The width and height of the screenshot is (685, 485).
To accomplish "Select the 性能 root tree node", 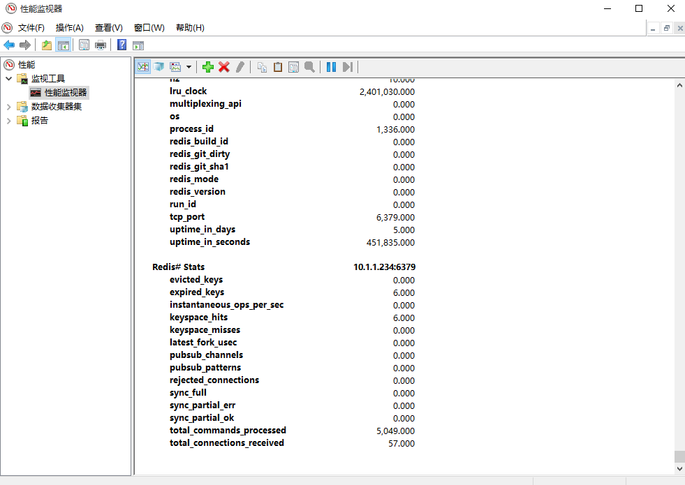I will coord(27,65).
